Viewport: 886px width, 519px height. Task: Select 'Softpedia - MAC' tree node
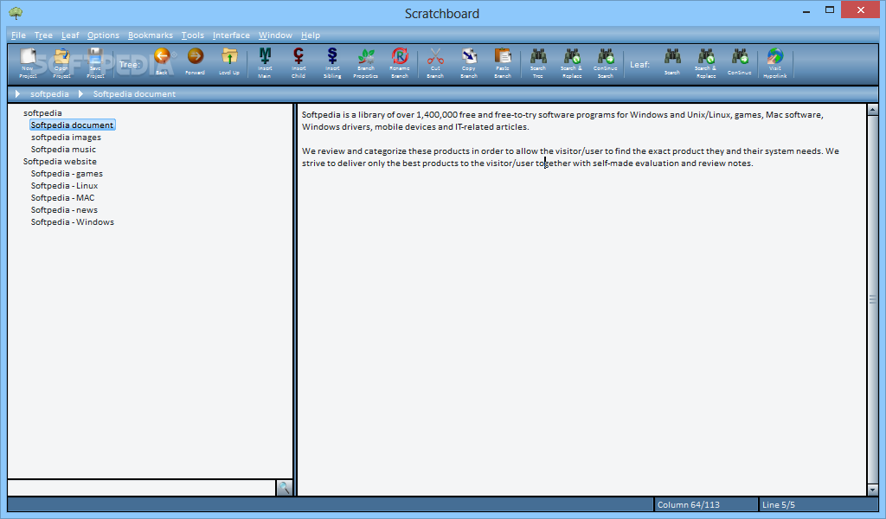62,198
